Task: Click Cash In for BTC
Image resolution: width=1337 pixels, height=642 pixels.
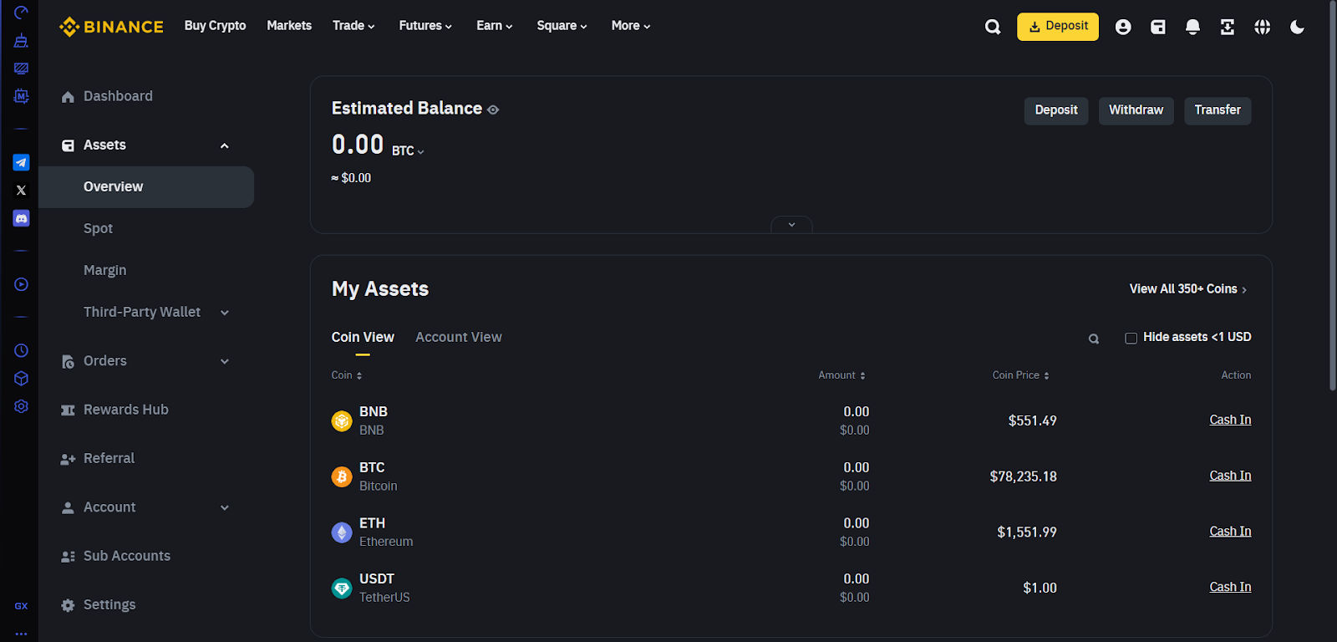Action: [1230, 476]
